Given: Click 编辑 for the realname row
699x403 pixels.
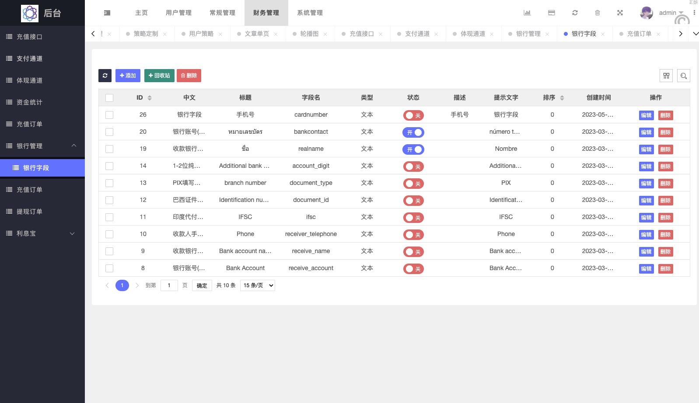Looking at the screenshot, I should [x=646, y=149].
